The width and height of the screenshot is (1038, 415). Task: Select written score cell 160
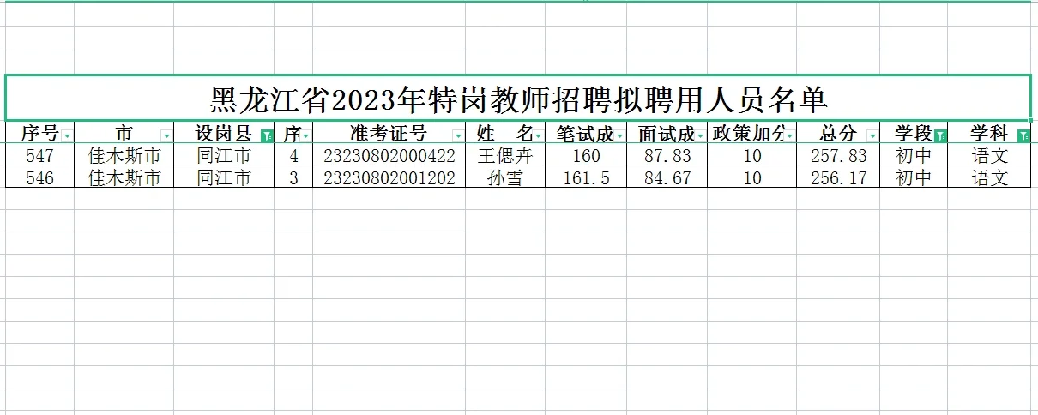587,156
